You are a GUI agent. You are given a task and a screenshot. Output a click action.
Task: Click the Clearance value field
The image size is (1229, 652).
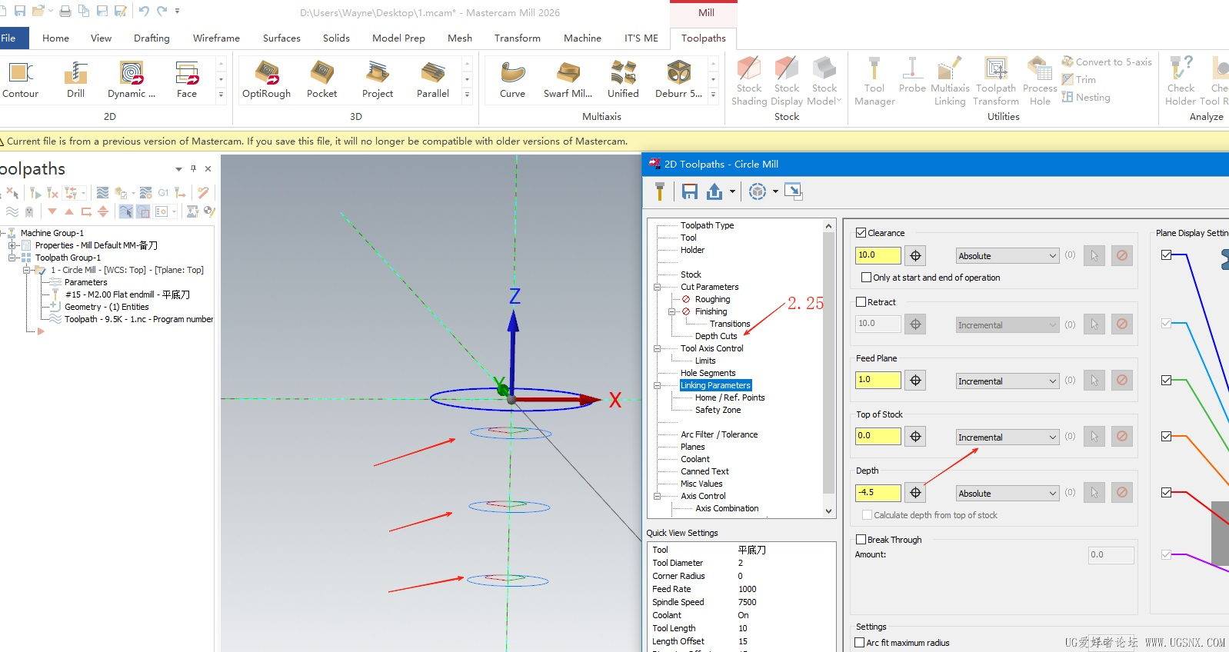click(x=878, y=255)
